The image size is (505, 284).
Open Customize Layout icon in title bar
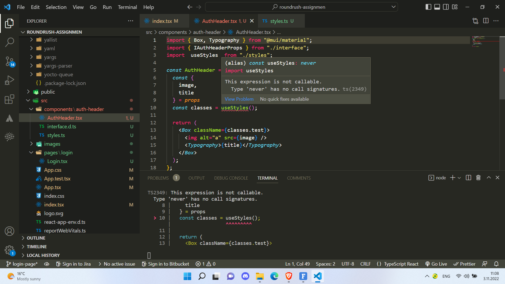(x=455, y=7)
